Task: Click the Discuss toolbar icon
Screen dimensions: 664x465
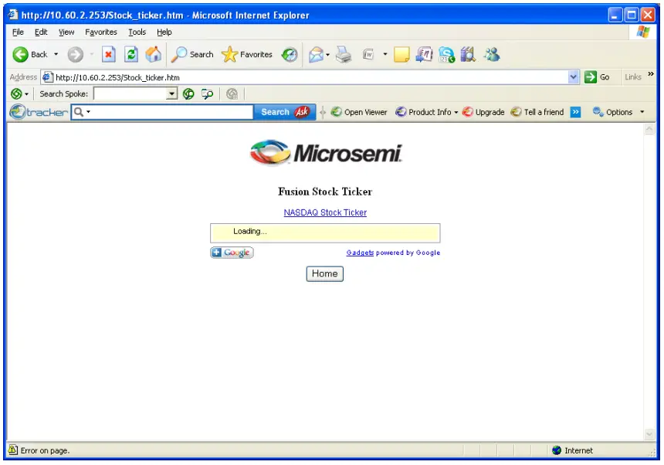Action: pyautogui.click(x=424, y=55)
